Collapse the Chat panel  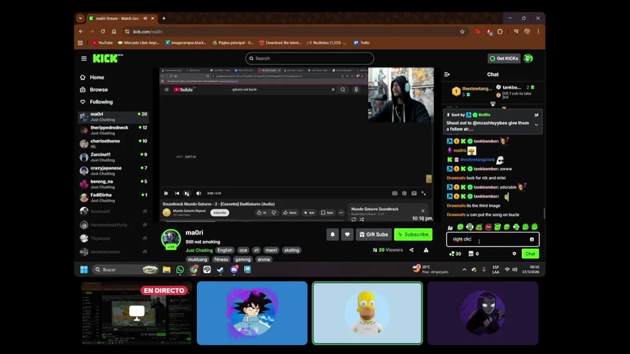447,74
